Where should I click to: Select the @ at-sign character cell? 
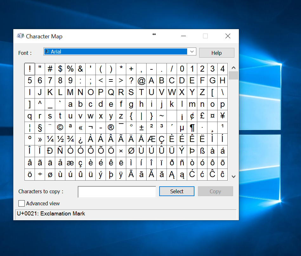coord(141,80)
